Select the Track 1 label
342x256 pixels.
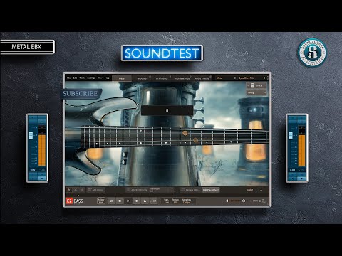coord(249,190)
